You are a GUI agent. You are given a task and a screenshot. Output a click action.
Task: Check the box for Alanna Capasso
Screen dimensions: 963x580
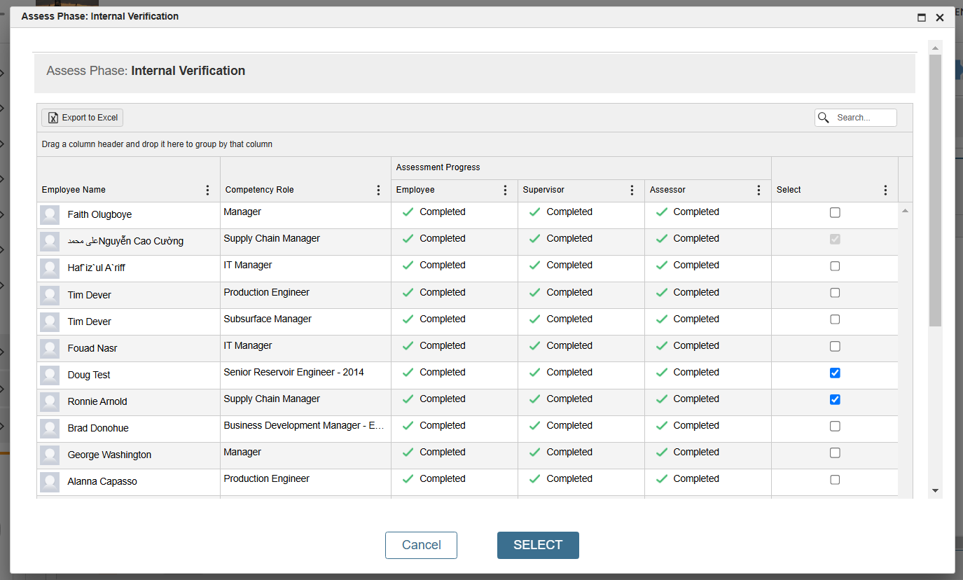pyautogui.click(x=835, y=480)
